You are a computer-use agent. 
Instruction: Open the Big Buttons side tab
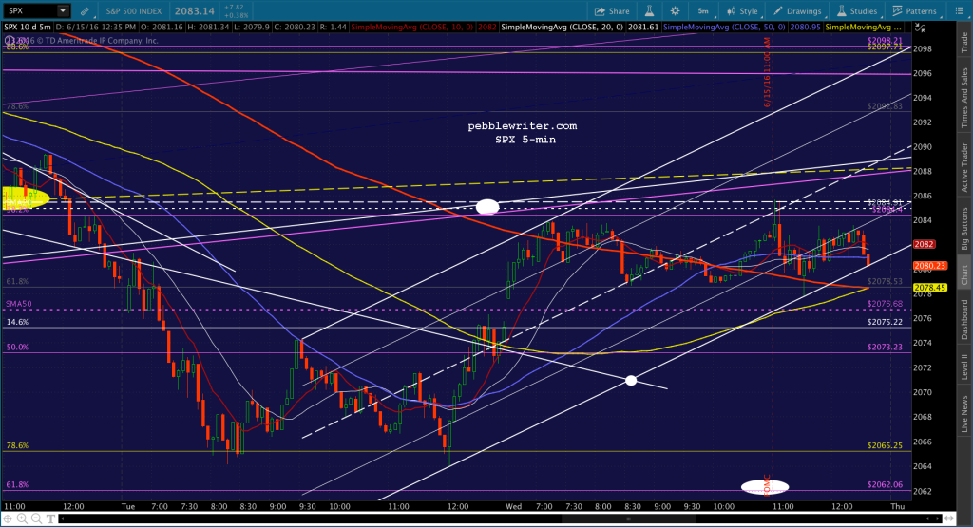pos(964,229)
